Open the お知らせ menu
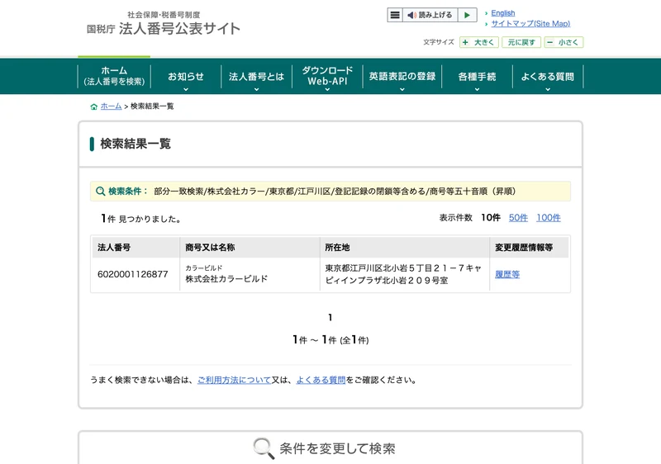 click(x=185, y=76)
